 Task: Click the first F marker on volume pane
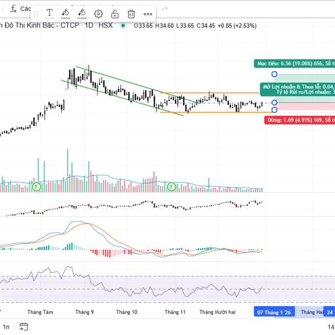point(36,186)
